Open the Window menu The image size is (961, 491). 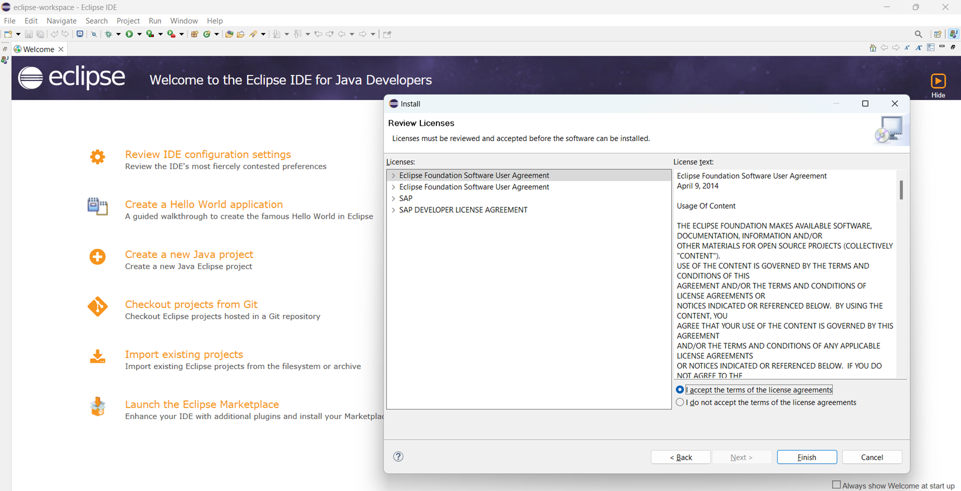184,21
